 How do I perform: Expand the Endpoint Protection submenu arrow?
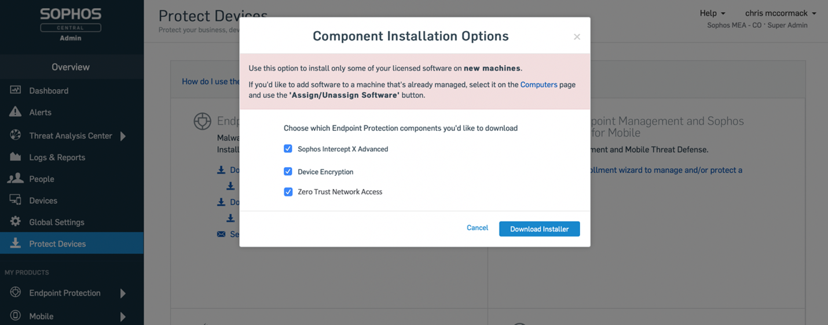(123, 293)
